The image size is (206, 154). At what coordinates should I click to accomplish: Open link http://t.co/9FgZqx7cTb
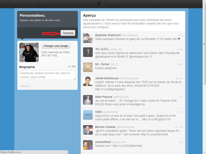click(x=156, y=119)
